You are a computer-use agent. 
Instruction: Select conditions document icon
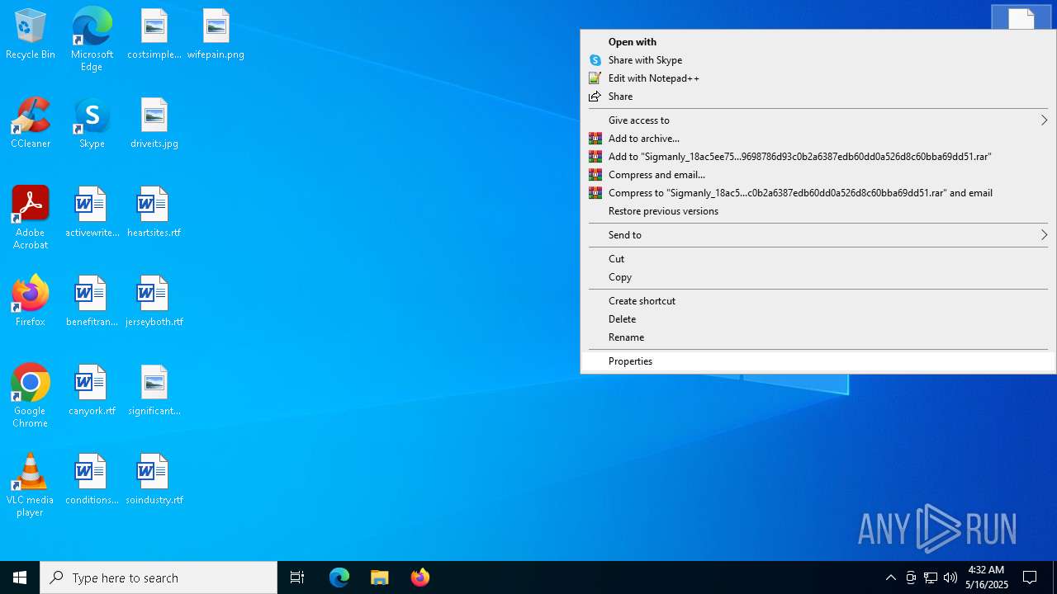tap(92, 480)
